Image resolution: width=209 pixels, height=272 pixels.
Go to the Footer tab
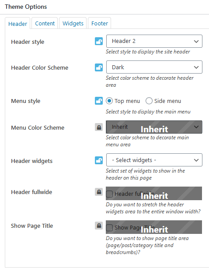(x=100, y=23)
